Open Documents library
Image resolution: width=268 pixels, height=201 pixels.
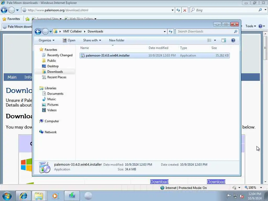tap(55, 94)
